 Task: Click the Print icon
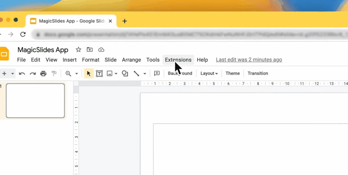[x=43, y=73]
